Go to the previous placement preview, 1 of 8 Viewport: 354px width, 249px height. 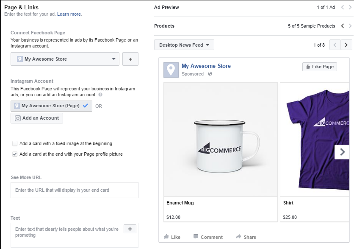[335, 45]
